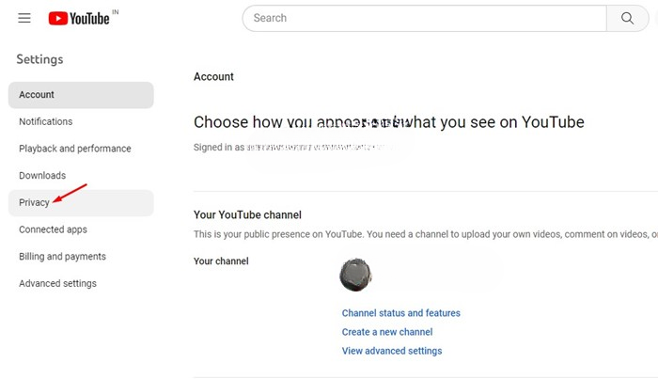The image size is (658, 379).
Task: Click the channel avatar thumbnail
Action: coord(355,275)
